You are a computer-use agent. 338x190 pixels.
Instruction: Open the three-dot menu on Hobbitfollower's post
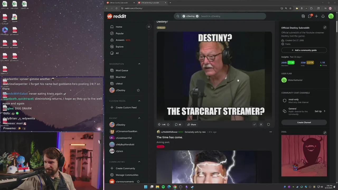[270, 132]
